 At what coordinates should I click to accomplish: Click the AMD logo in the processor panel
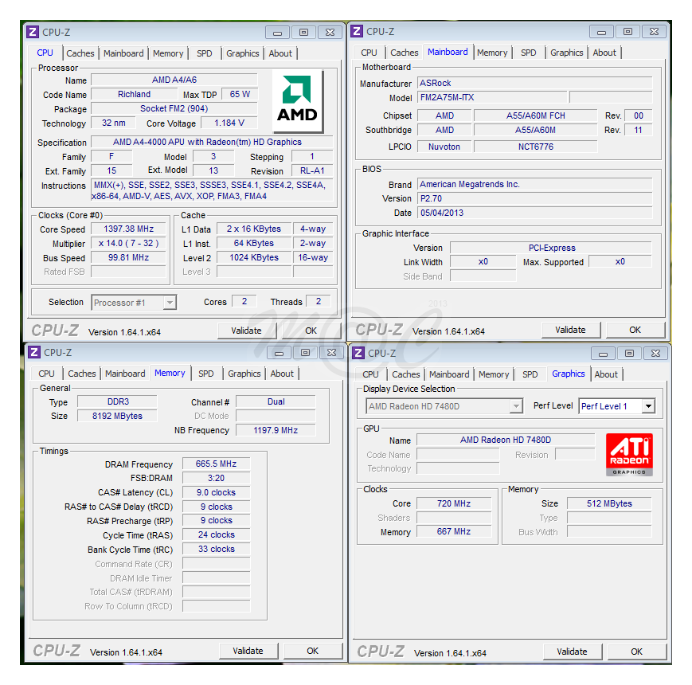point(298,100)
